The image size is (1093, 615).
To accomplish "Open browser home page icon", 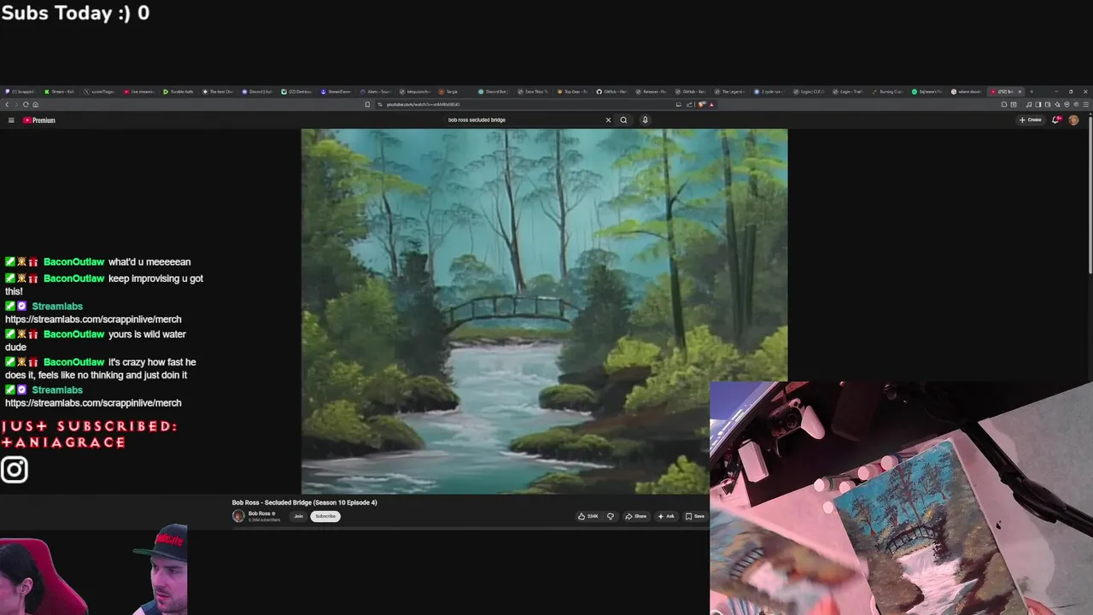I will click(x=35, y=104).
